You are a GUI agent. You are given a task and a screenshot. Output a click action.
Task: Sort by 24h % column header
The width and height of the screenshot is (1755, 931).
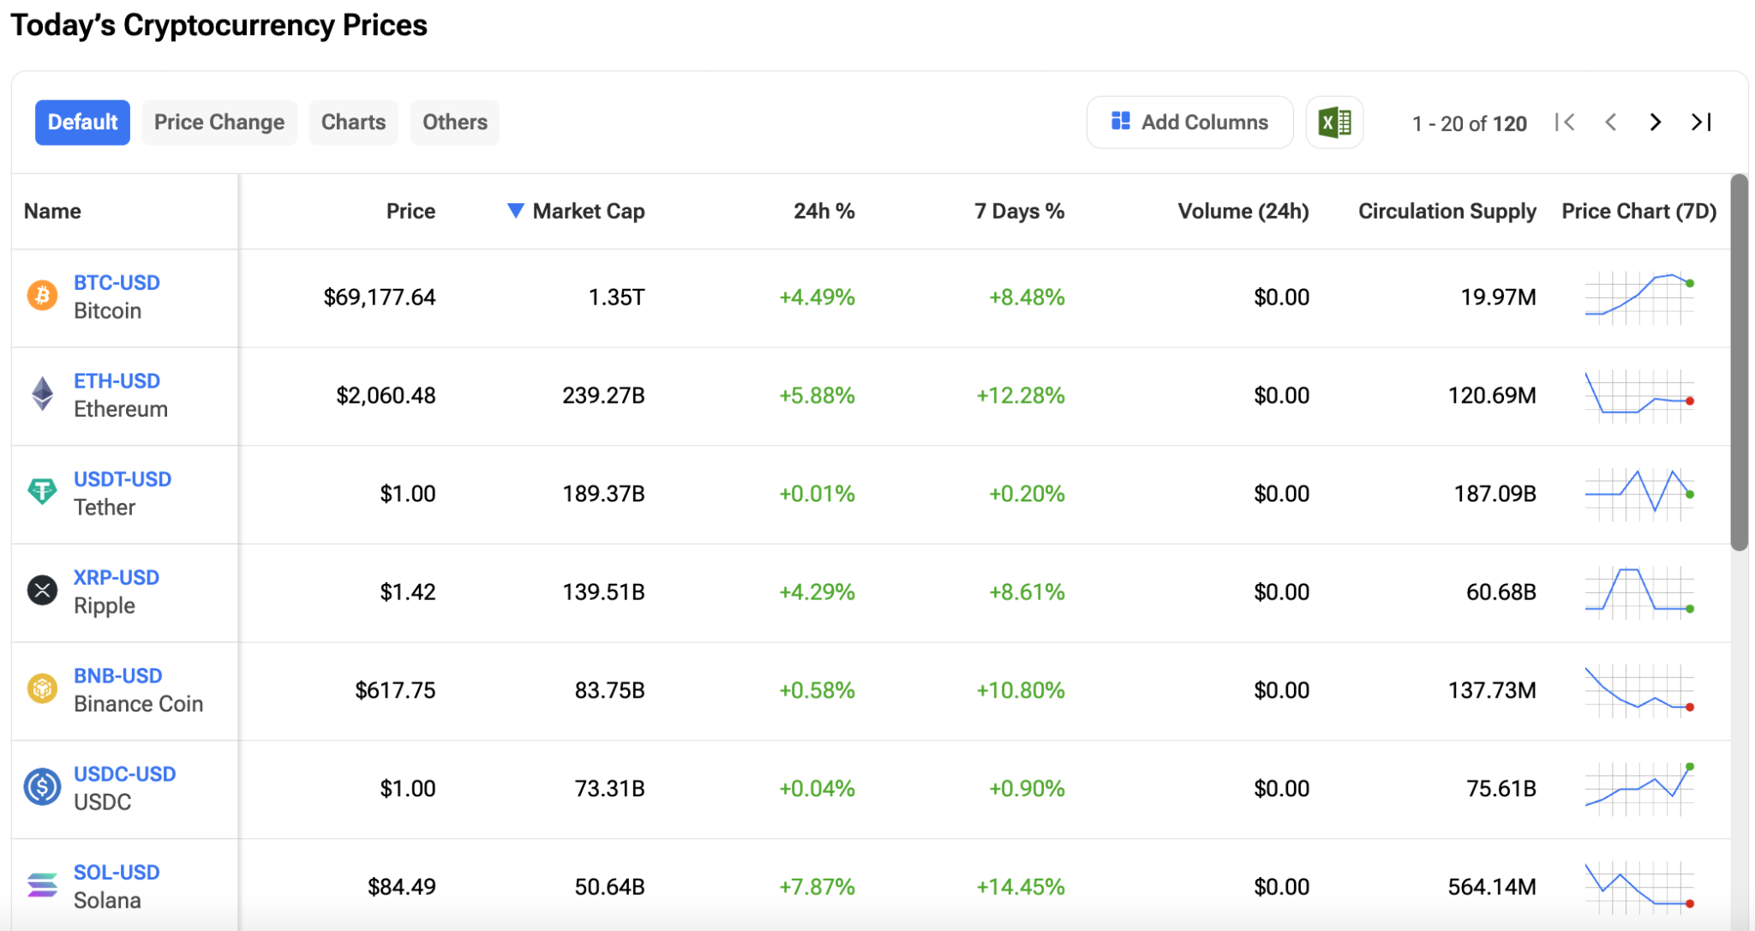(824, 211)
